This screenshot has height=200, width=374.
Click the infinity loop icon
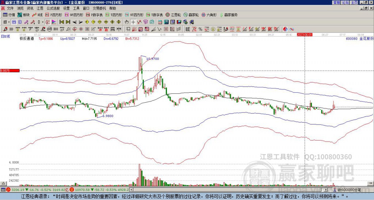pyautogui.click(x=291, y=29)
